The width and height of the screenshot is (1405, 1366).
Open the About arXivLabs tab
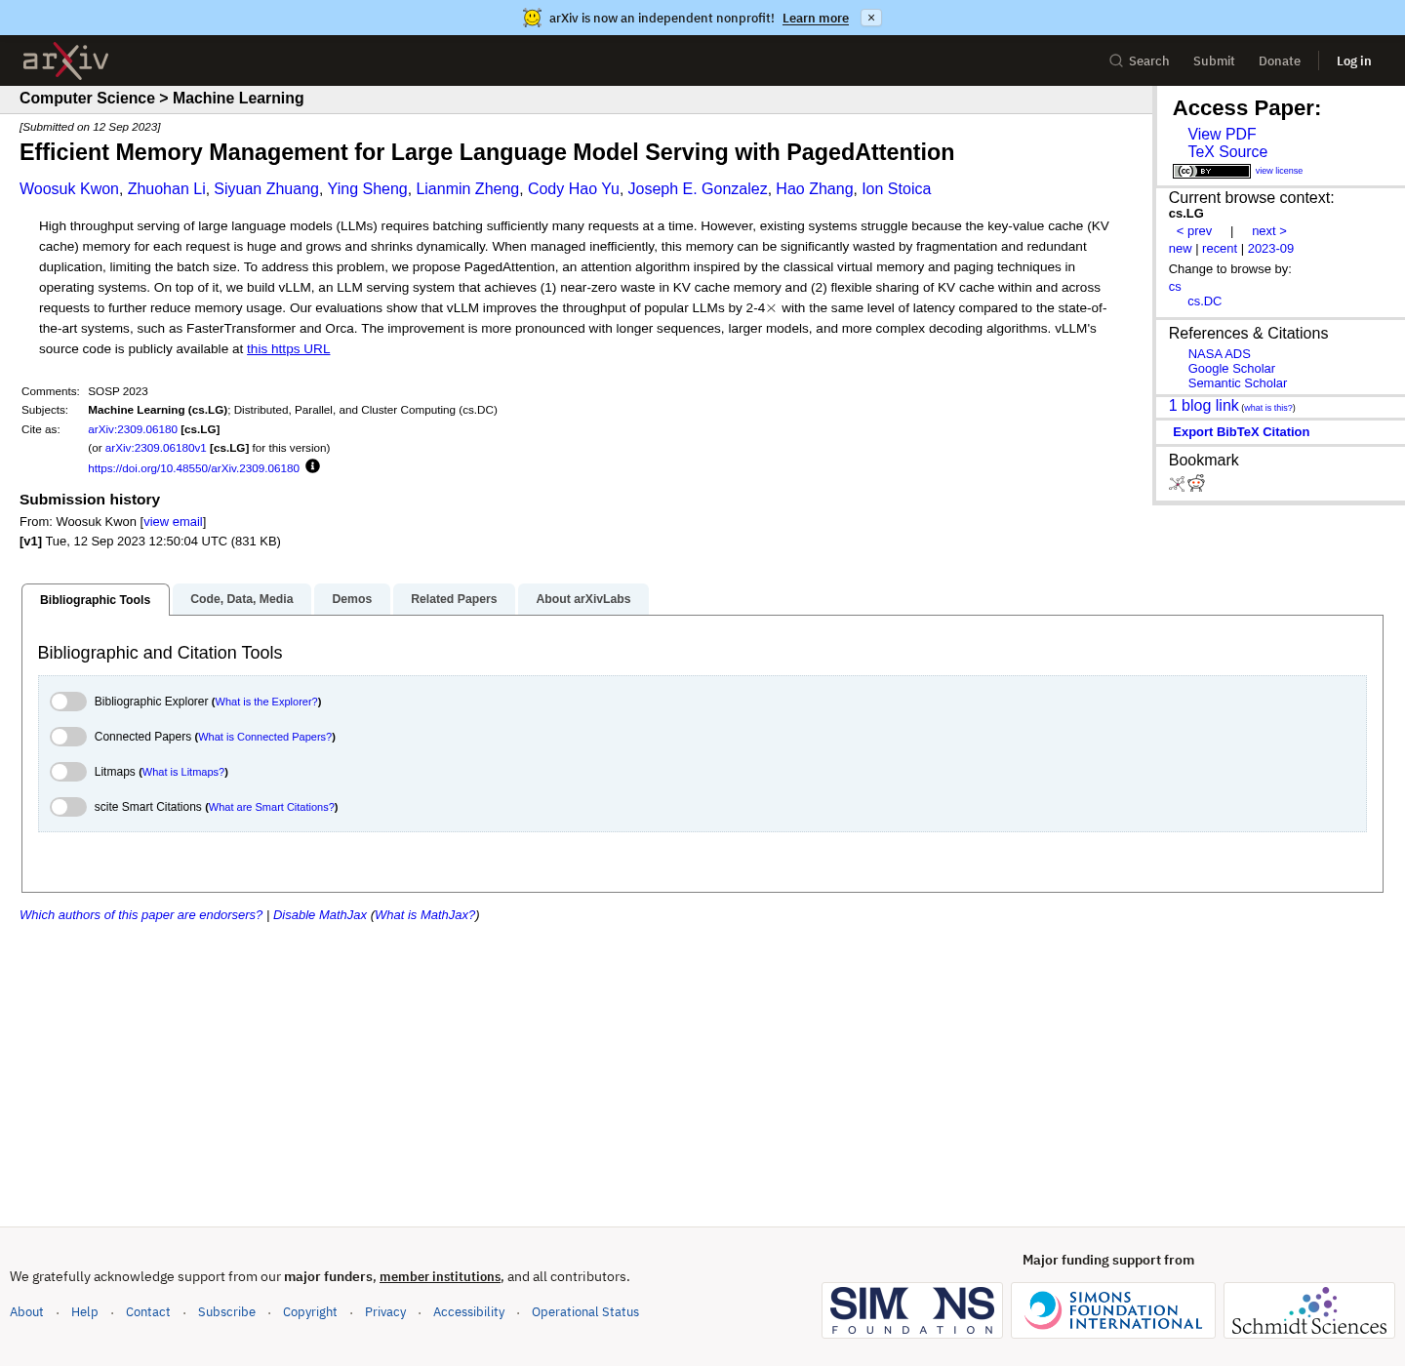pyautogui.click(x=583, y=599)
